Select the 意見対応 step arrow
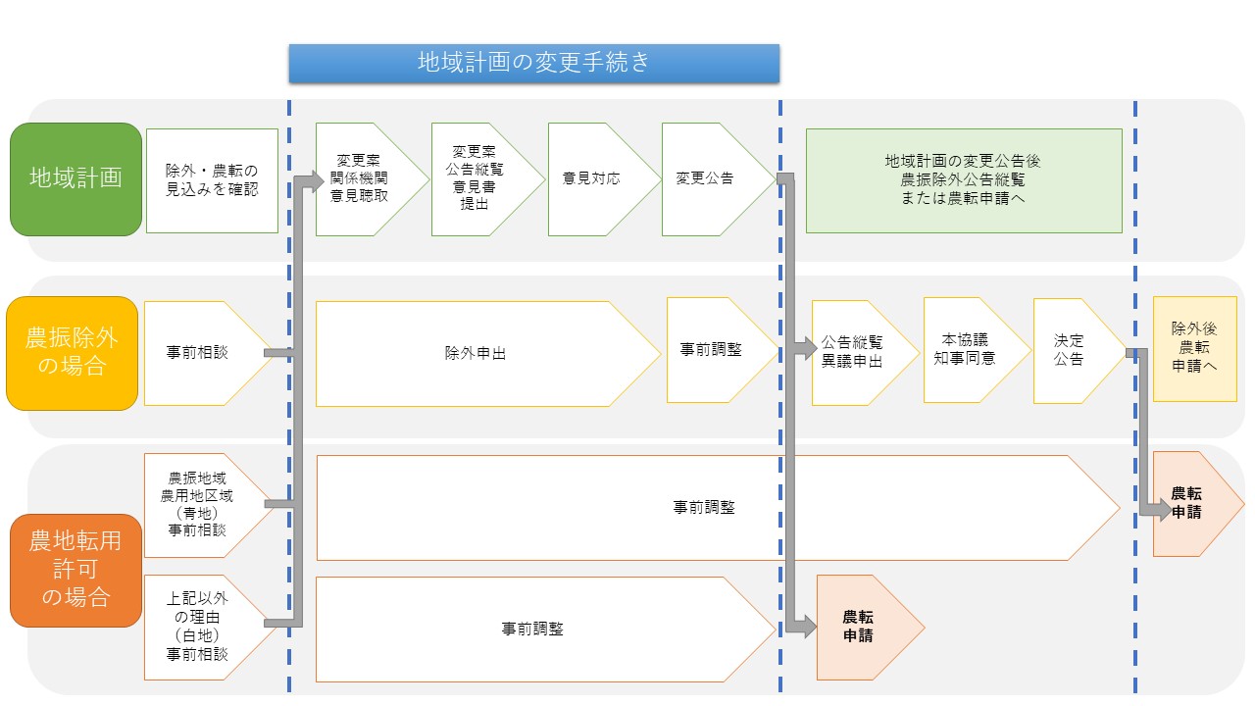The height and width of the screenshot is (706, 1255). tap(590, 179)
